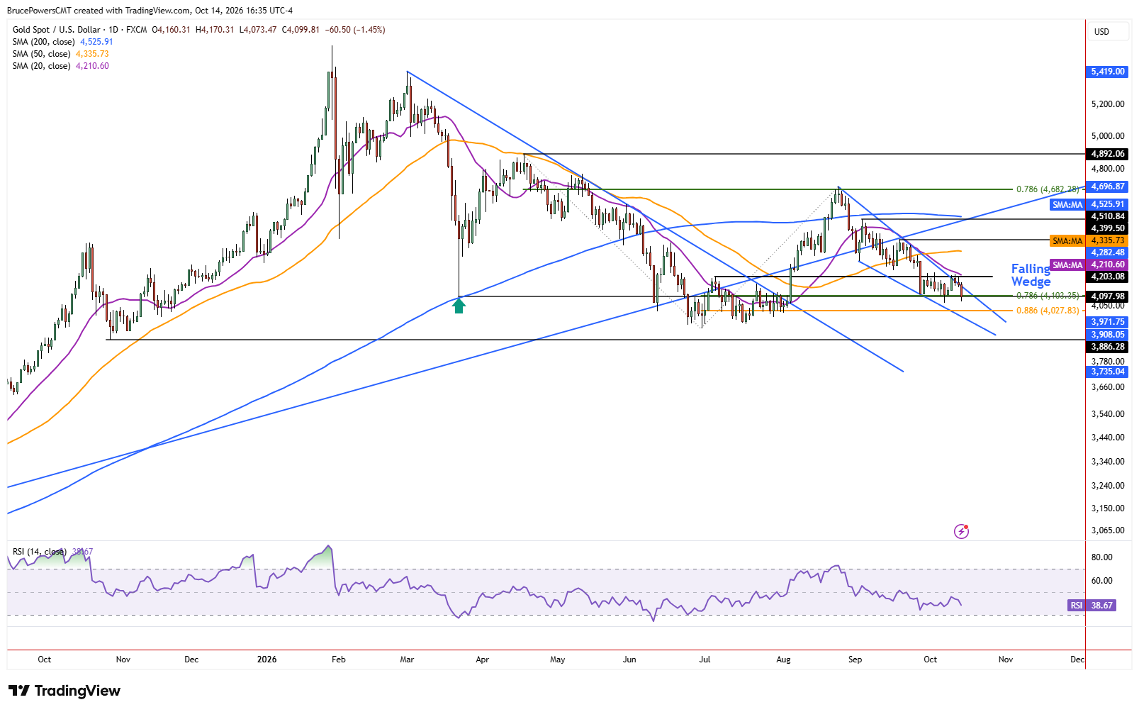This screenshot has width=1139, height=712.
Task: Click the purple lightning bolt icon
Action: (x=961, y=531)
